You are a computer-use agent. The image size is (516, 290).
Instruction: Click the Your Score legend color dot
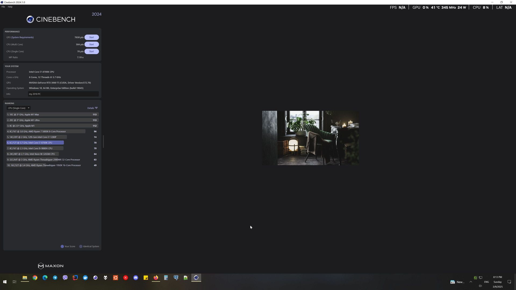[x=62, y=247]
